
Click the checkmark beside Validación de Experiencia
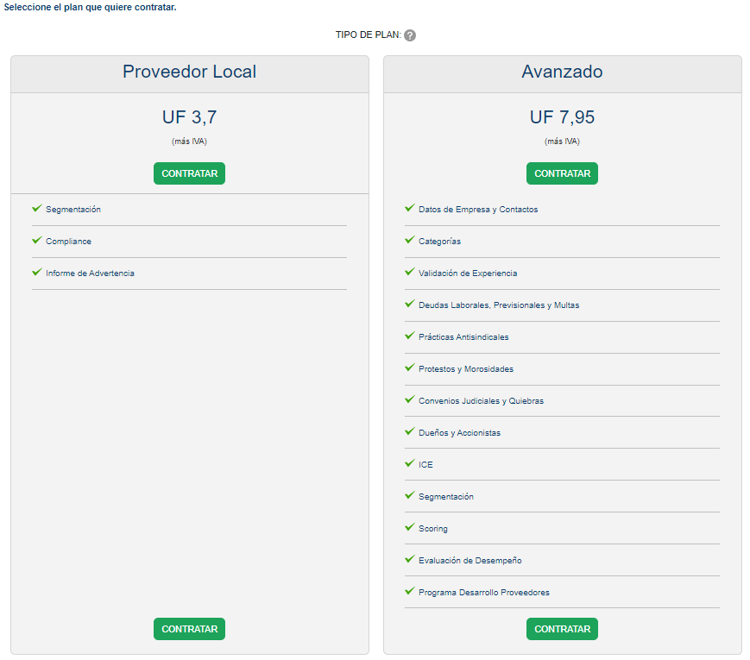click(x=409, y=273)
